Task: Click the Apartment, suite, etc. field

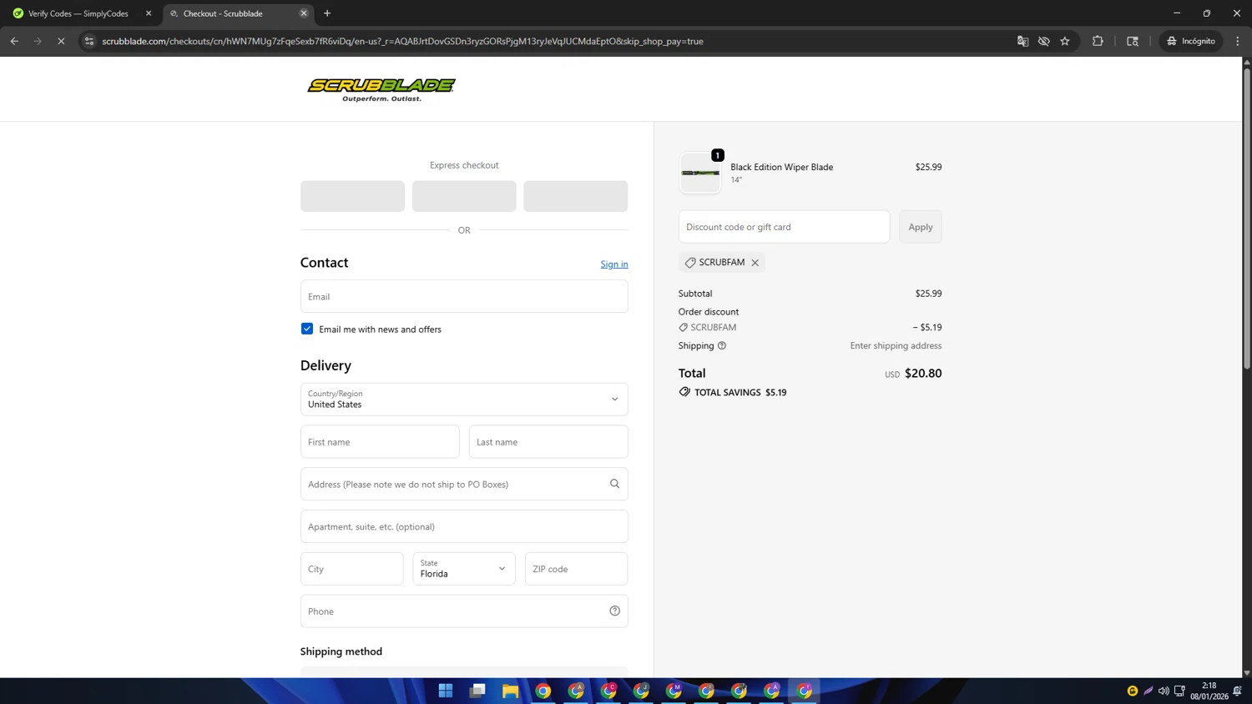Action: tap(464, 526)
